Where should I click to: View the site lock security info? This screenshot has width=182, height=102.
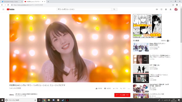12,5
